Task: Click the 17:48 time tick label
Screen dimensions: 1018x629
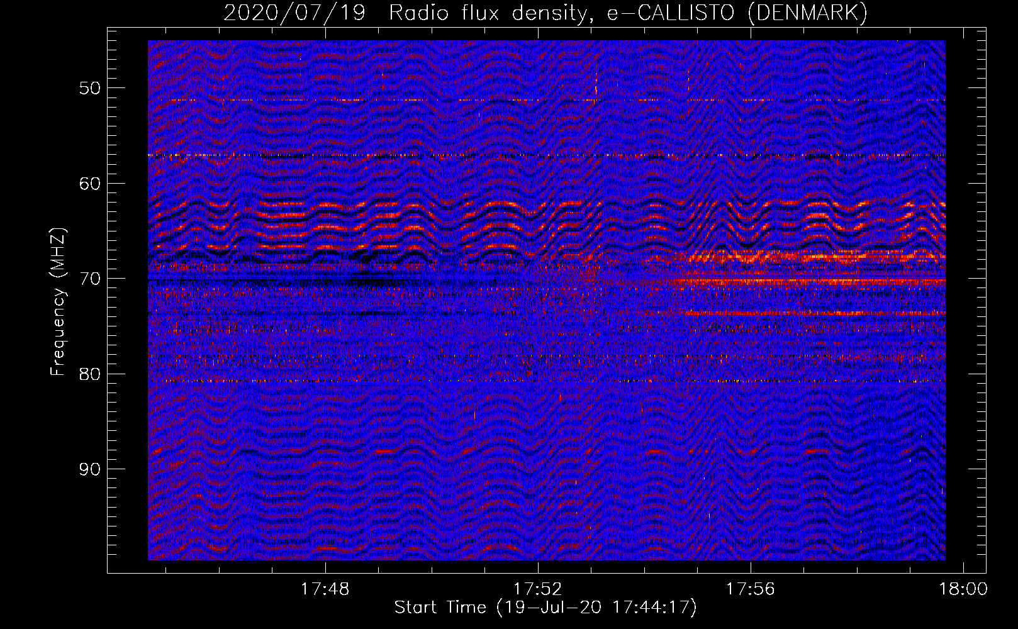Action: coord(325,589)
